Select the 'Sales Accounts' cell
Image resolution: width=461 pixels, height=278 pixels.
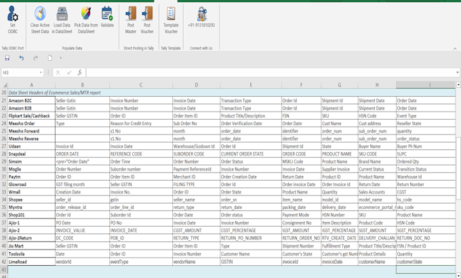[377, 192]
